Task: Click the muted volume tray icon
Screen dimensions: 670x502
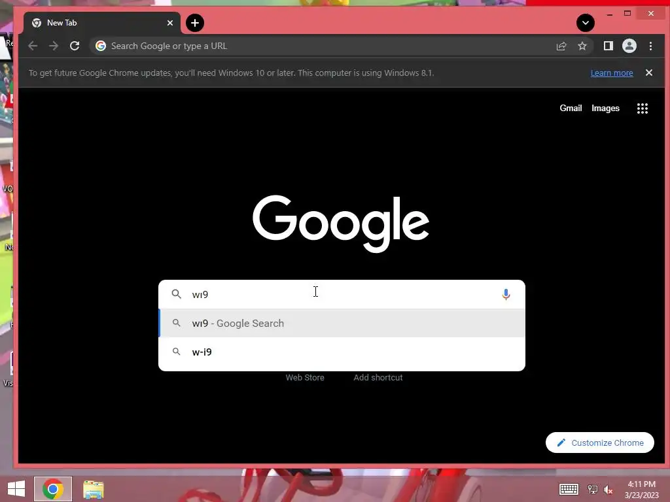Action: point(608,490)
